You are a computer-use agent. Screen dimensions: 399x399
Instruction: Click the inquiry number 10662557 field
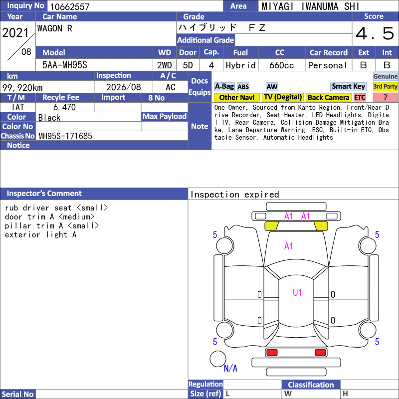[x=135, y=6]
